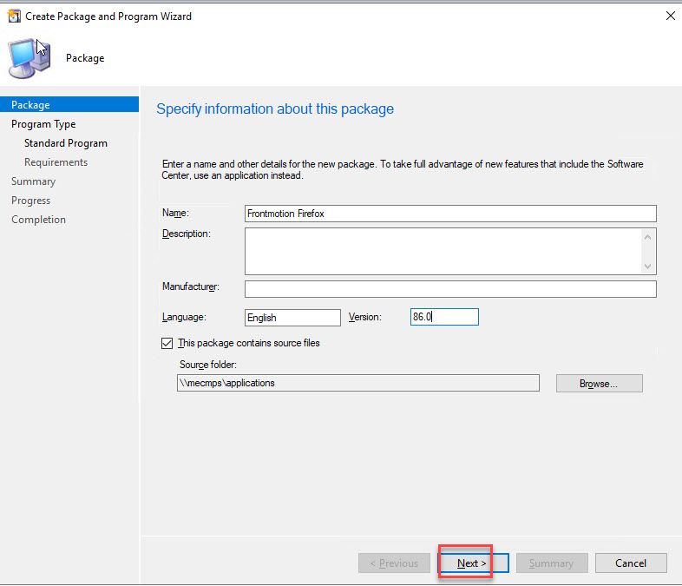Focus the Manufacturer input field
This screenshot has height=586, width=682.
point(449,289)
